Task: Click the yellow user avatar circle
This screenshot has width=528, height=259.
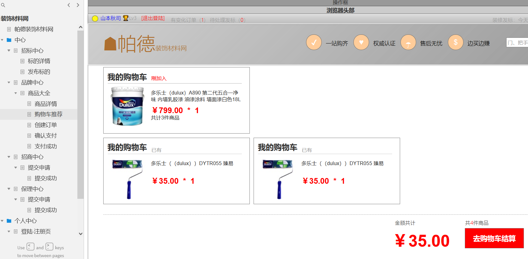Action: pyautogui.click(x=95, y=19)
